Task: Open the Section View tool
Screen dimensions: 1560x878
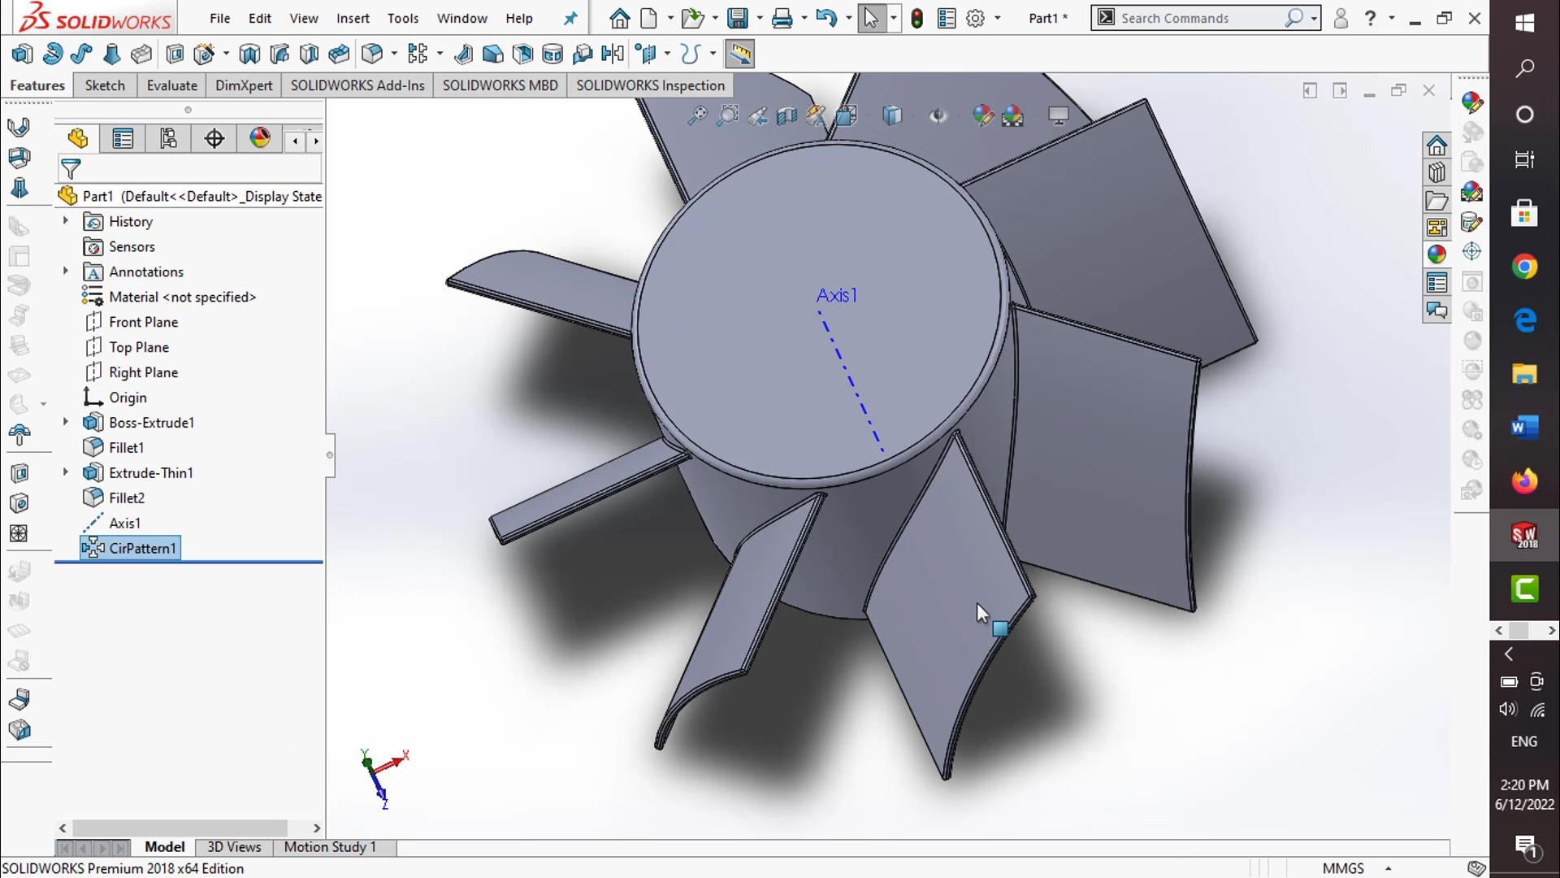Action: [786, 116]
